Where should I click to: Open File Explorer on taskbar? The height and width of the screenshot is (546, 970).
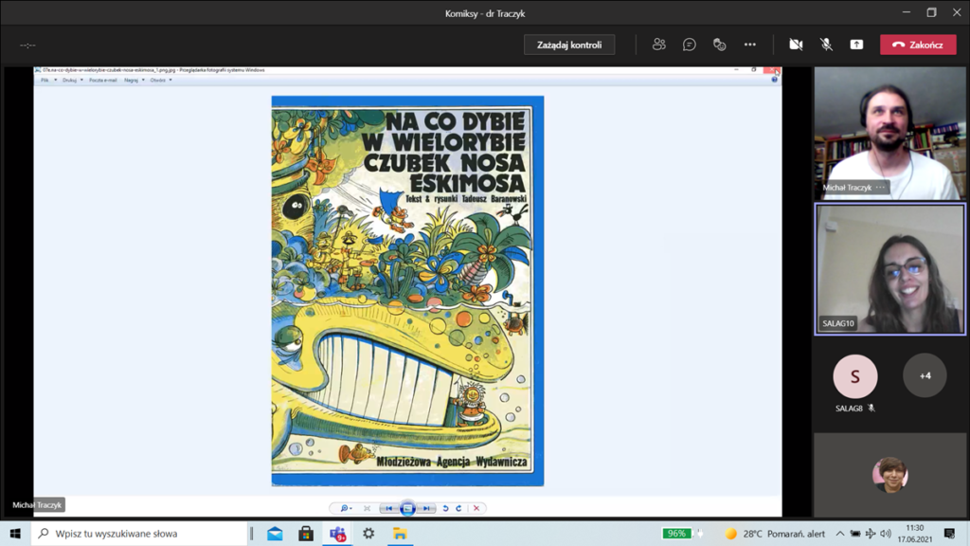tap(400, 533)
